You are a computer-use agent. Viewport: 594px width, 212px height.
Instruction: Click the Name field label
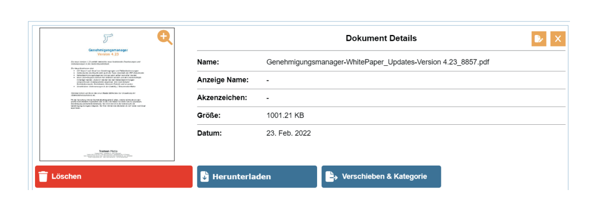click(207, 62)
